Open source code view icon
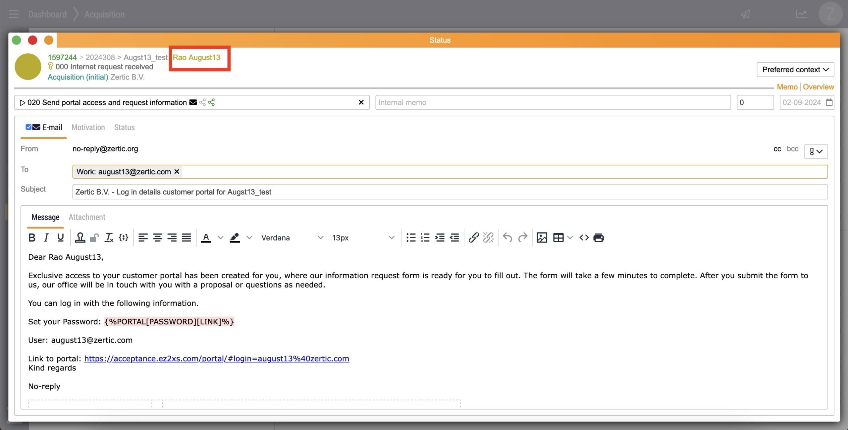 pyautogui.click(x=584, y=238)
